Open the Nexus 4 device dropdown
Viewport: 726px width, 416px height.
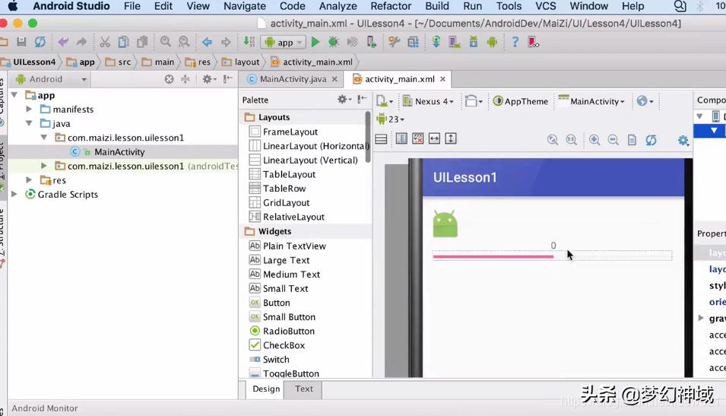click(x=429, y=101)
